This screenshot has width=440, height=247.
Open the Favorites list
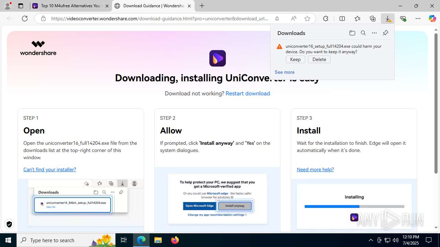coord(357,19)
